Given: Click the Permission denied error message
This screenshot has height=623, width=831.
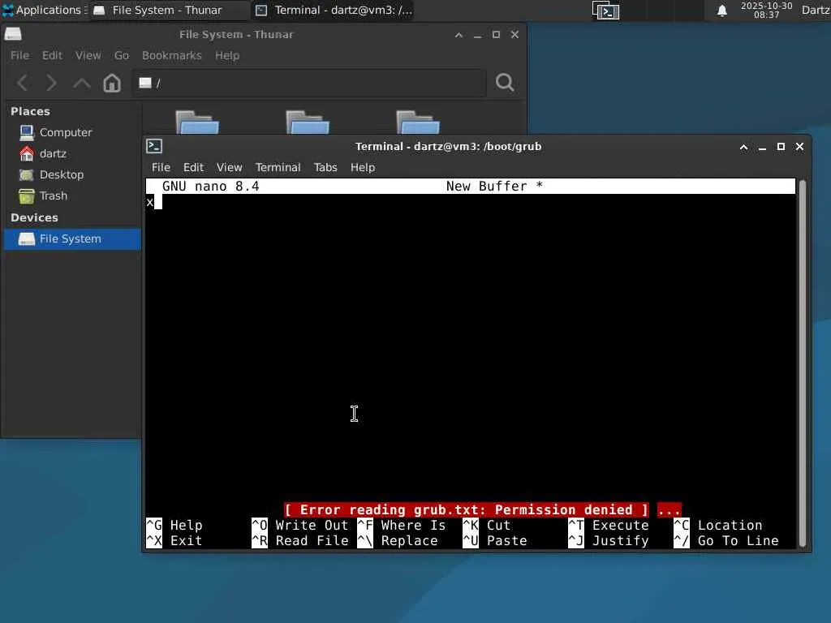Looking at the screenshot, I should pos(466,509).
